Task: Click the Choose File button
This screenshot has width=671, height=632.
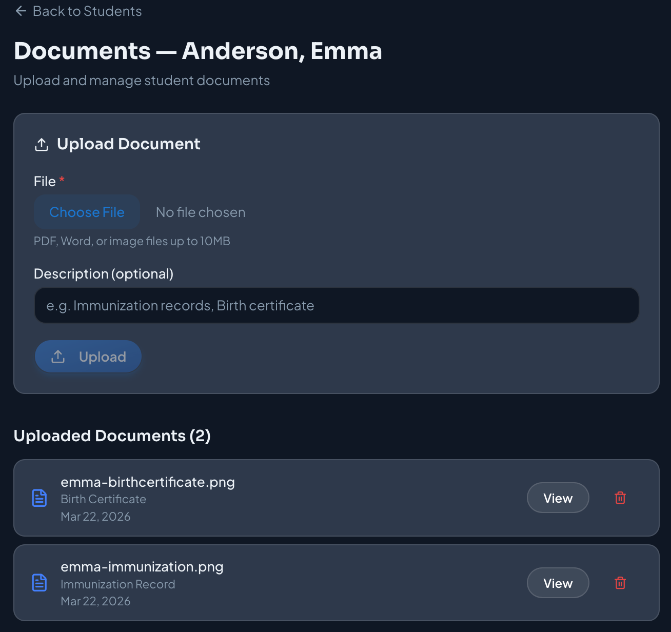Action: [87, 212]
